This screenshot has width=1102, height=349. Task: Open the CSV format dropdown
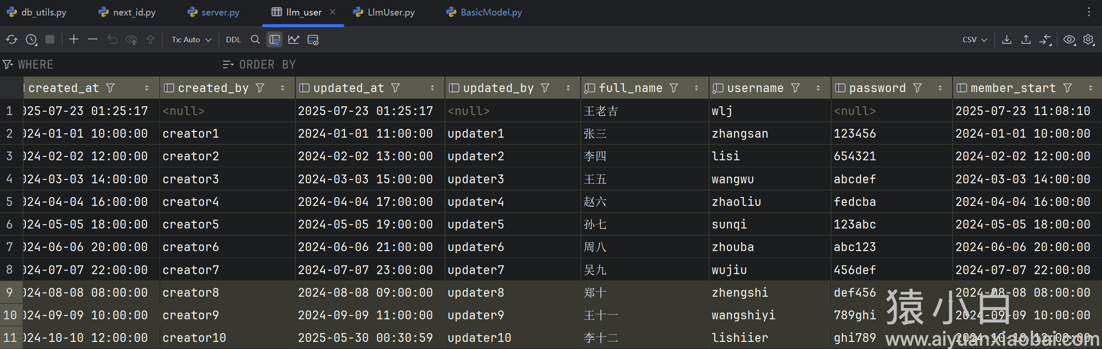pos(974,40)
